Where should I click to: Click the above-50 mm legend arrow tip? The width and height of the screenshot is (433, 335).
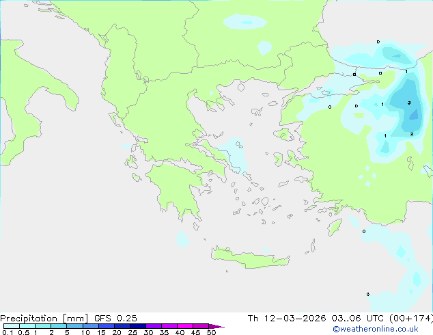click(216, 326)
